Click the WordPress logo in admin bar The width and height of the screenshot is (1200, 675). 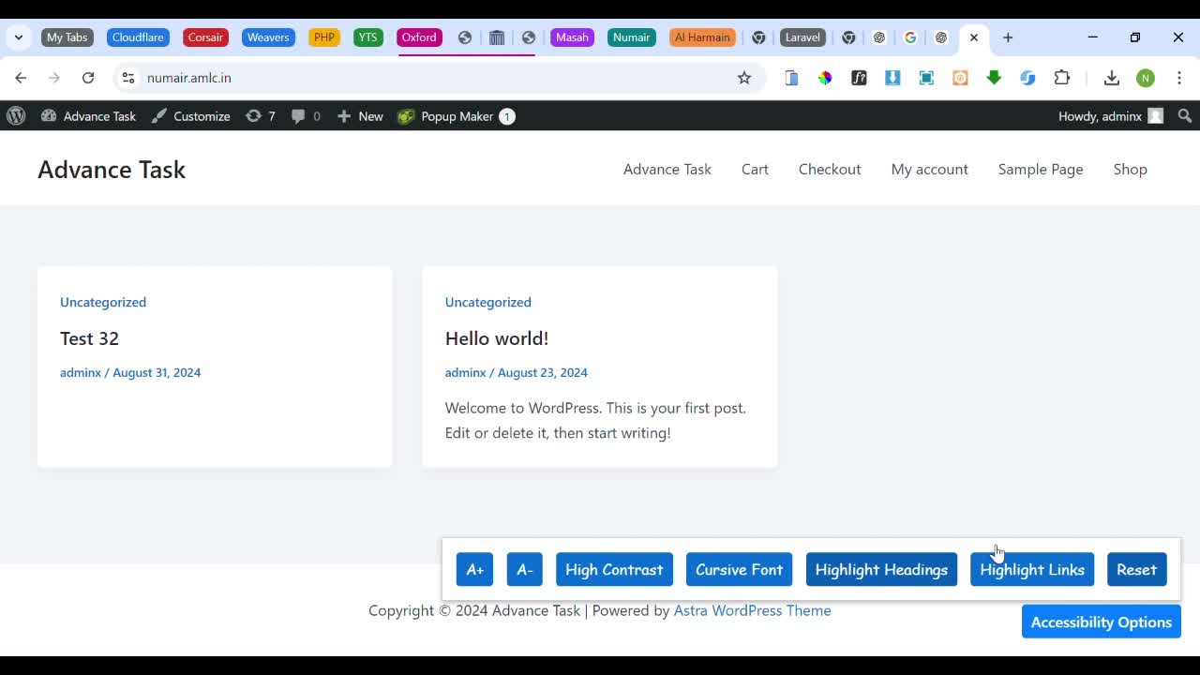coord(16,116)
